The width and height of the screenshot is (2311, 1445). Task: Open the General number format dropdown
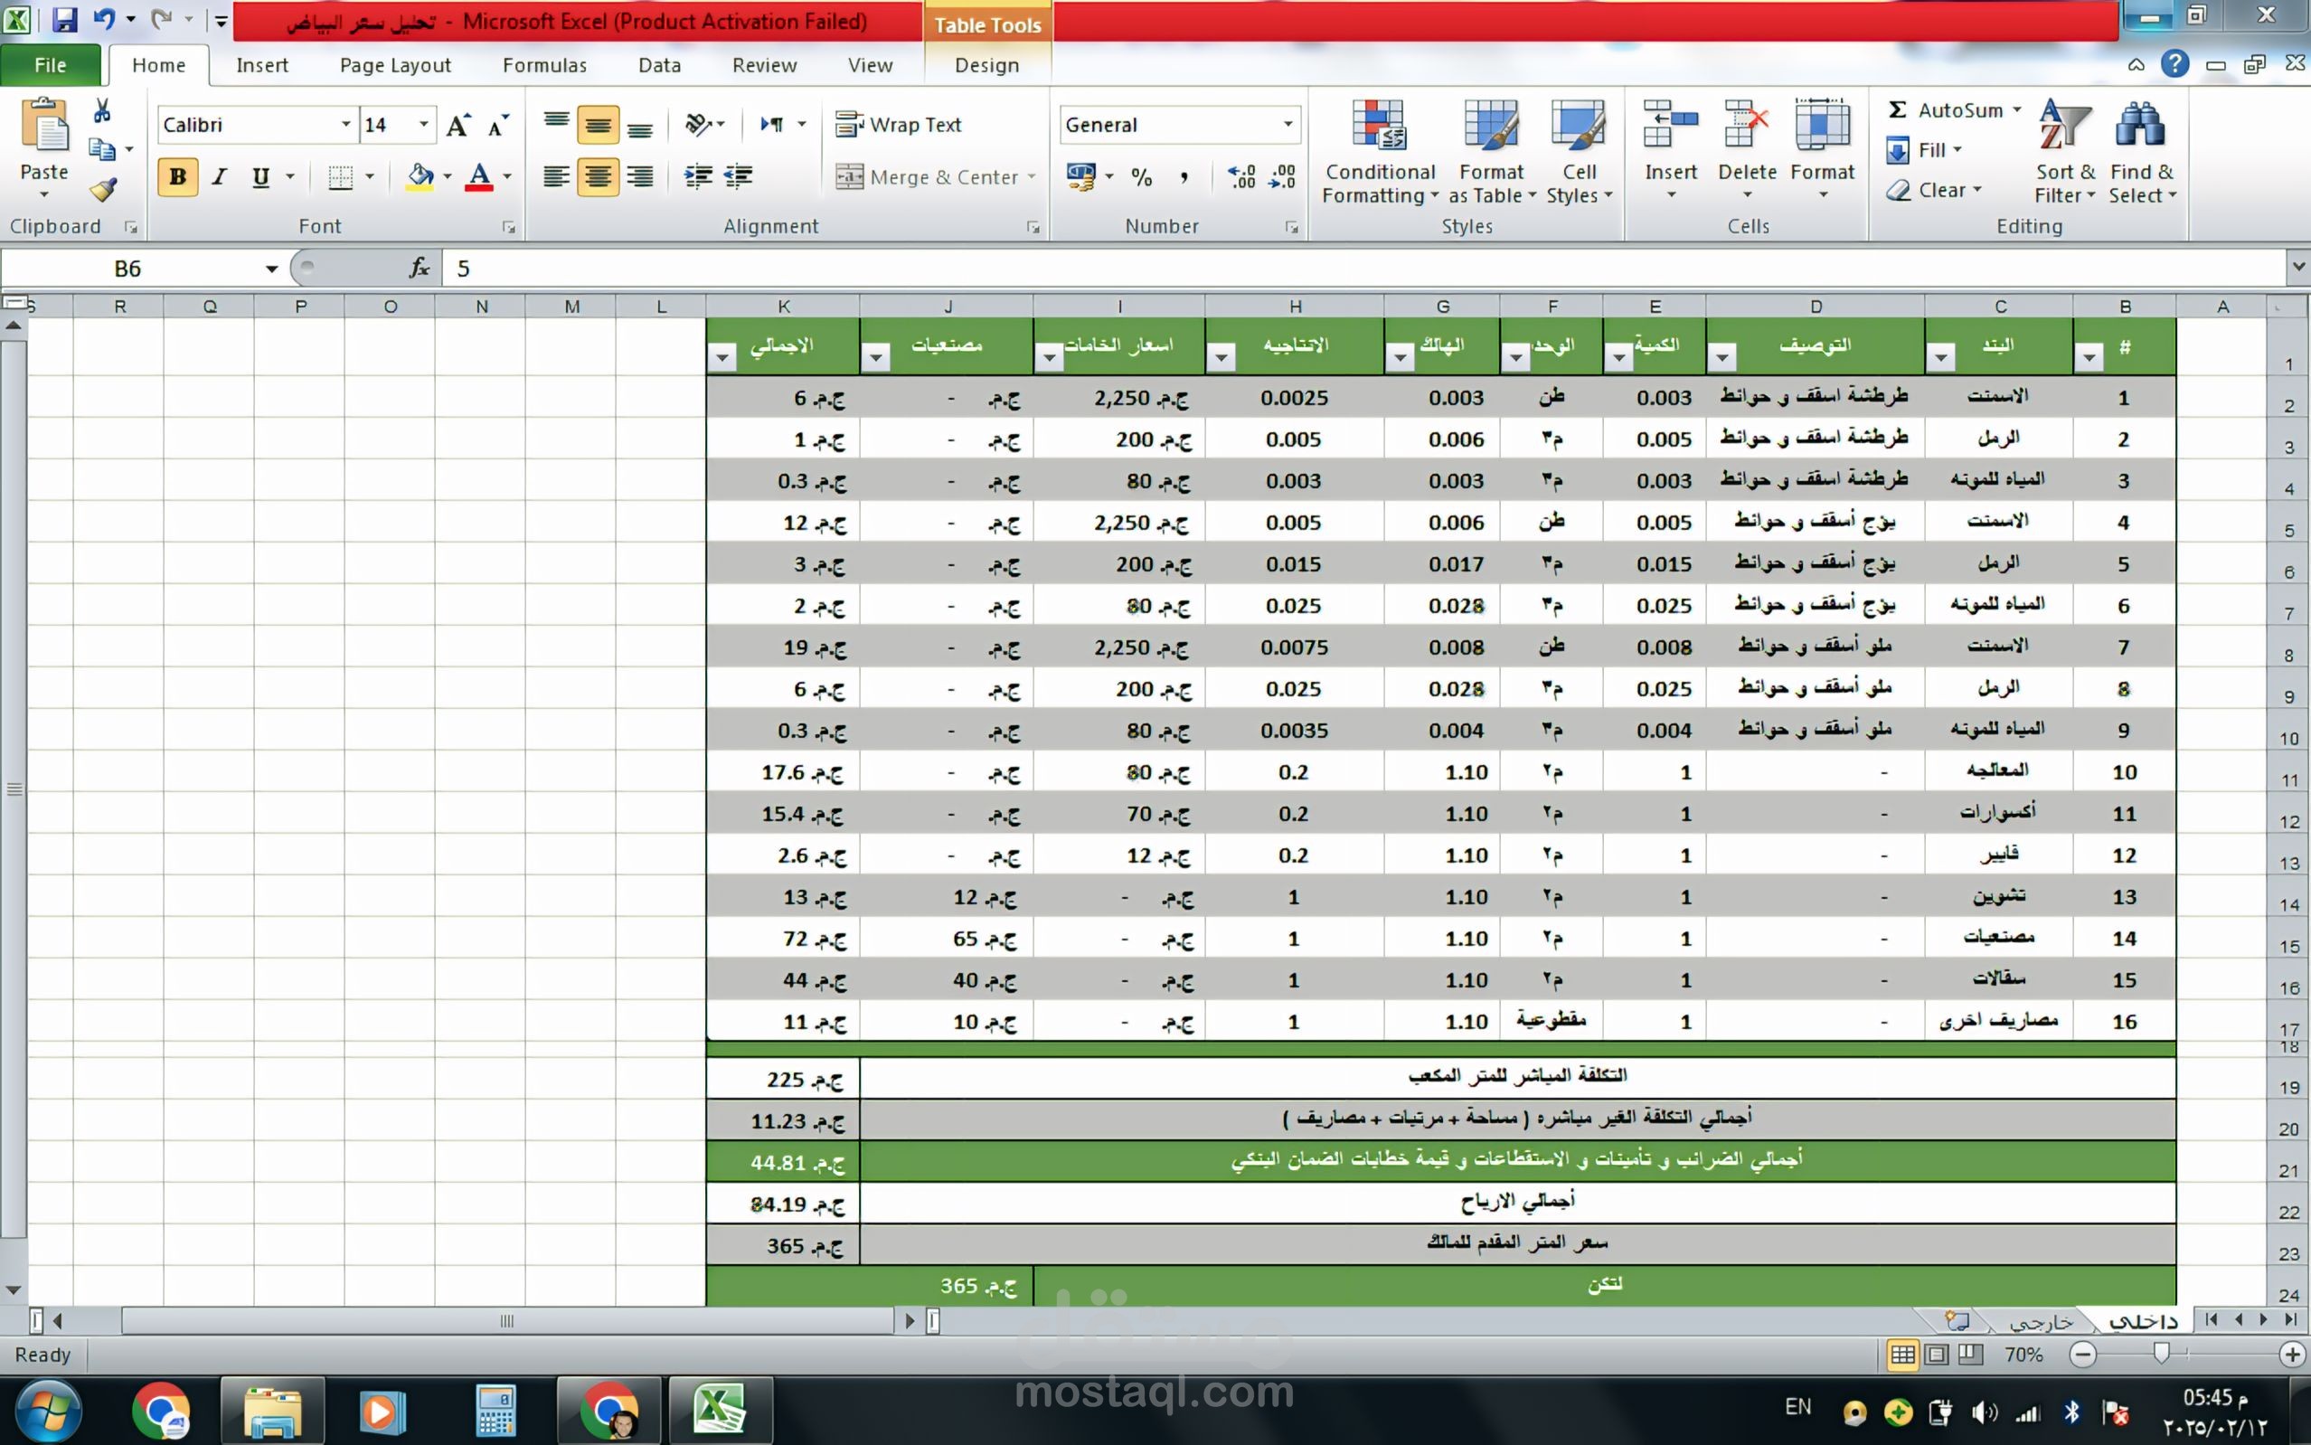point(1287,125)
